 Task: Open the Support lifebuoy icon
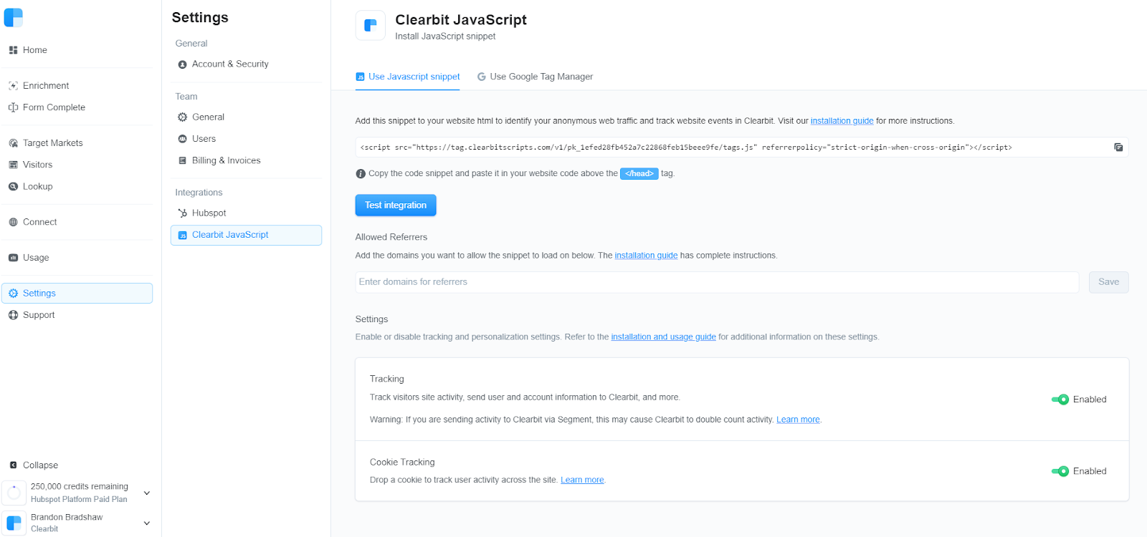click(13, 315)
